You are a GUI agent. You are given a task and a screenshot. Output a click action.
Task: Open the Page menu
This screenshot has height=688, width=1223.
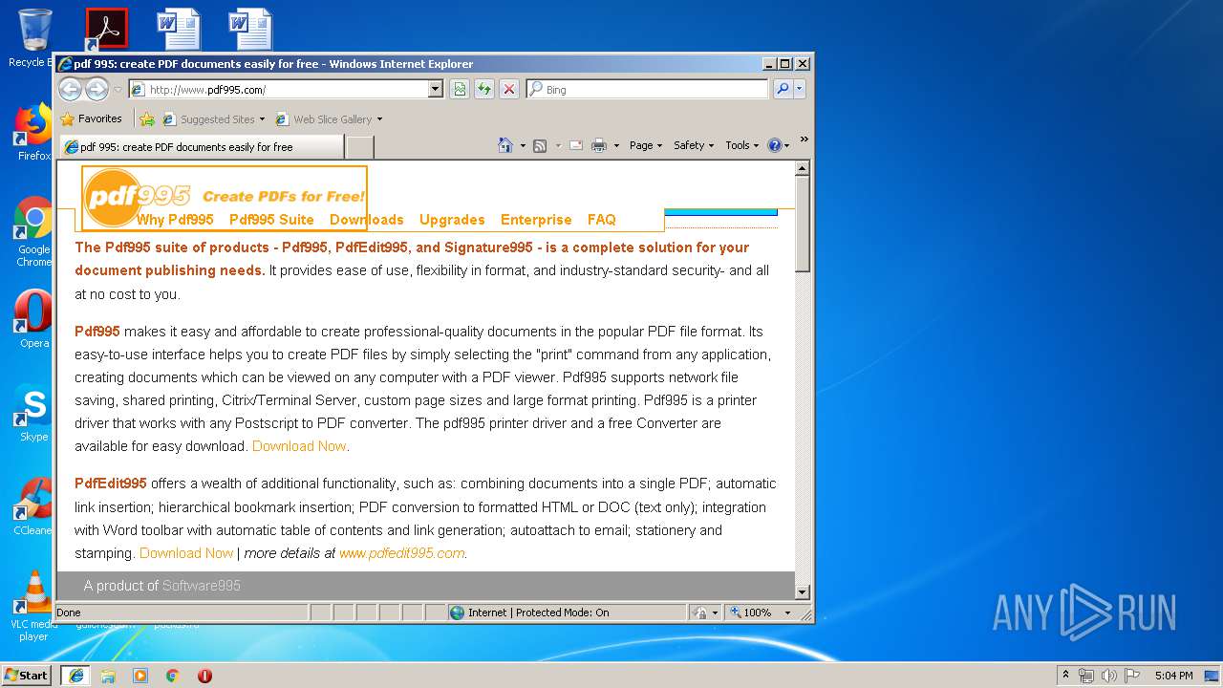point(646,145)
